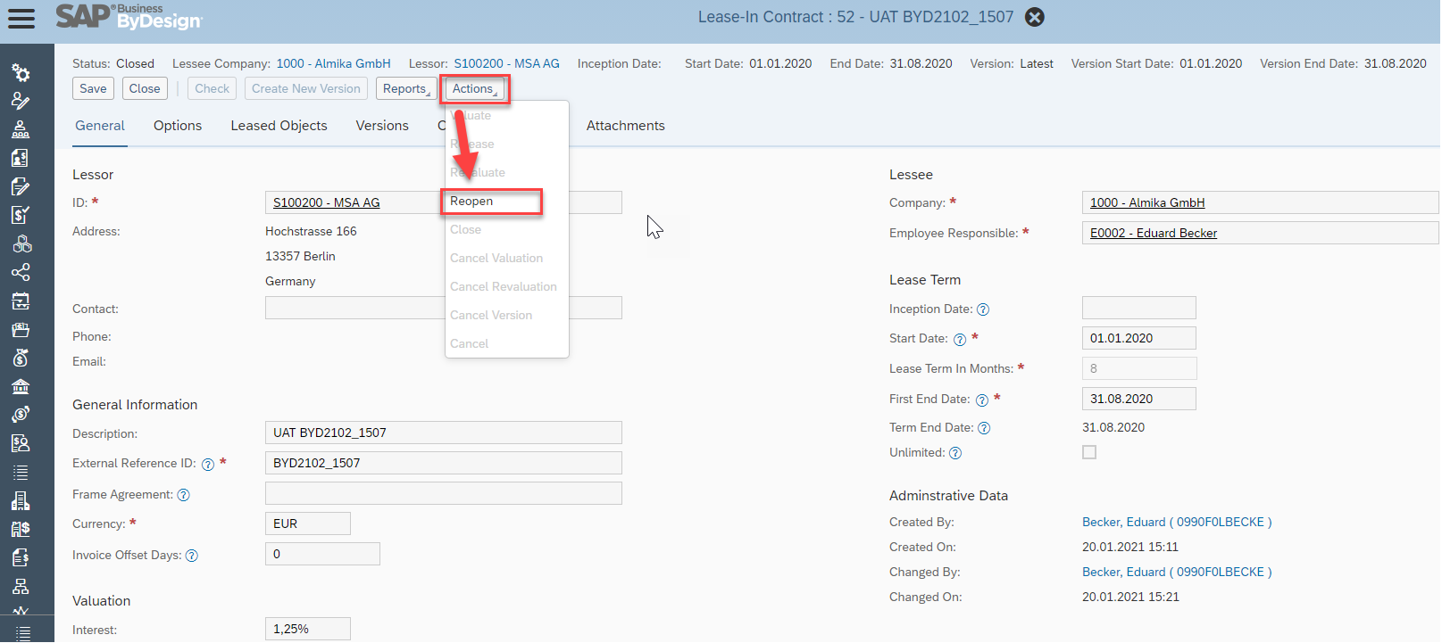Open the Created By Becker, Eduard link
This screenshot has height=643, width=1442.
1177,523
